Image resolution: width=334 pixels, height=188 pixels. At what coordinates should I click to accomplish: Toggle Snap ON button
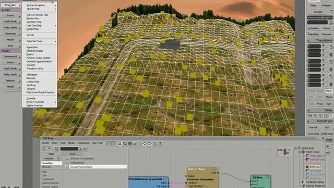pos(310,115)
